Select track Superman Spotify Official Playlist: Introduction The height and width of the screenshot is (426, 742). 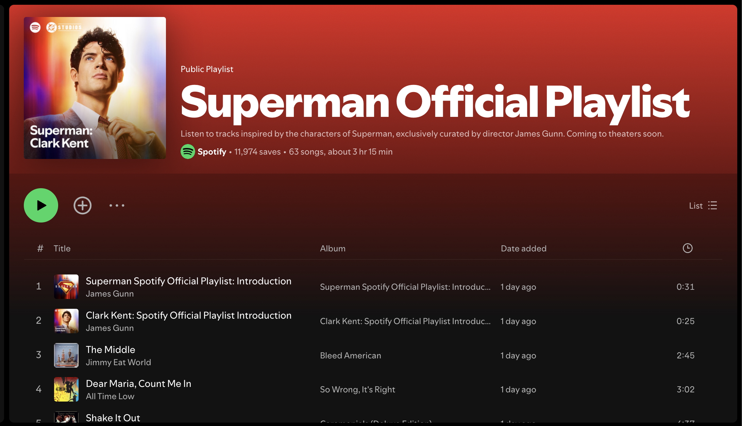(188, 281)
